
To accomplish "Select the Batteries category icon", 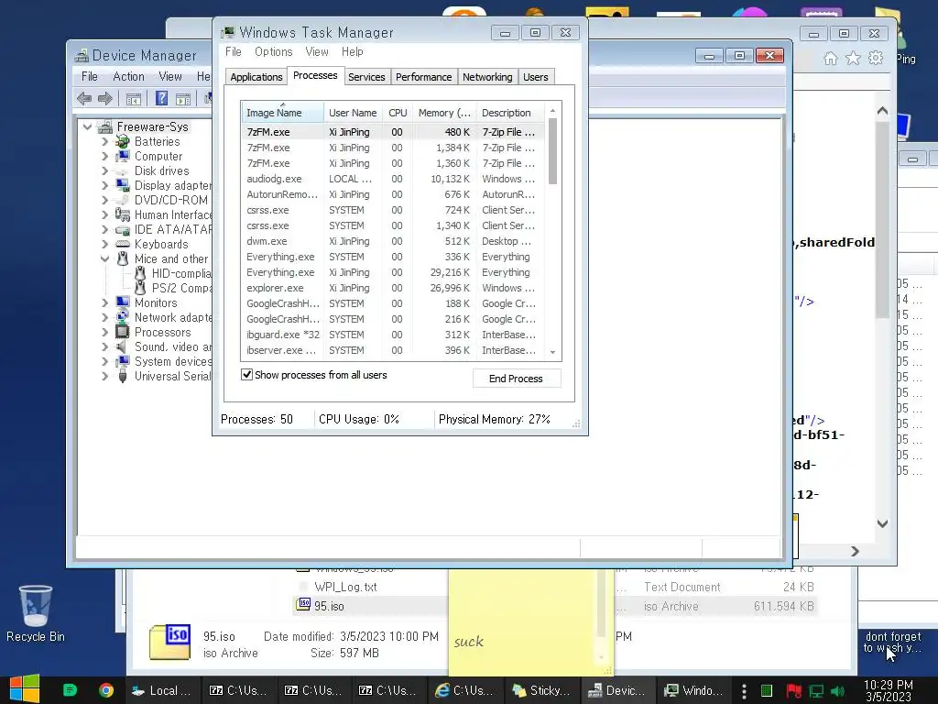I will (x=123, y=142).
